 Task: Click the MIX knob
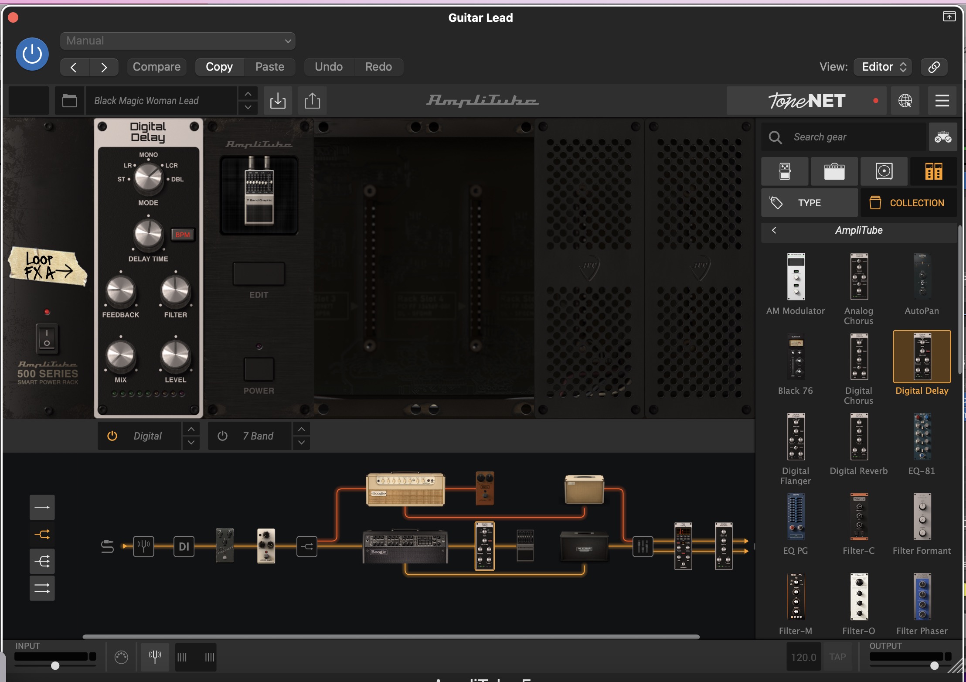[x=121, y=355]
